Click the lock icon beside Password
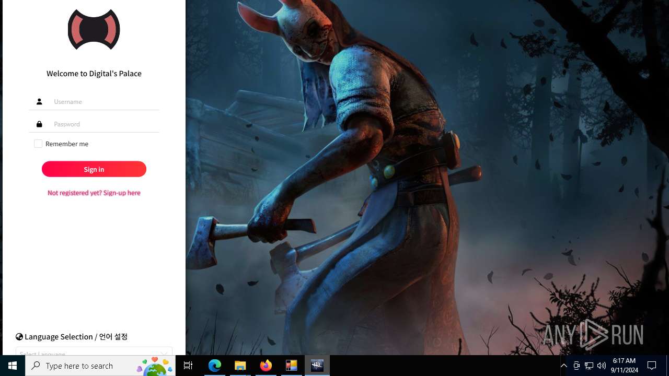669x376 pixels. pos(39,124)
